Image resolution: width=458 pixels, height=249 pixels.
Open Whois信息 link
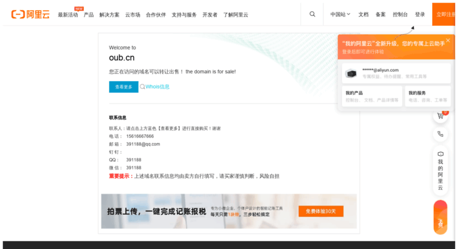tap(157, 87)
